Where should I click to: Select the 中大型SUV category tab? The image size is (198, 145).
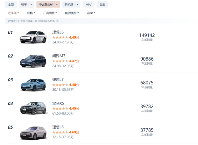pyautogui.click(x=46, y=5)
